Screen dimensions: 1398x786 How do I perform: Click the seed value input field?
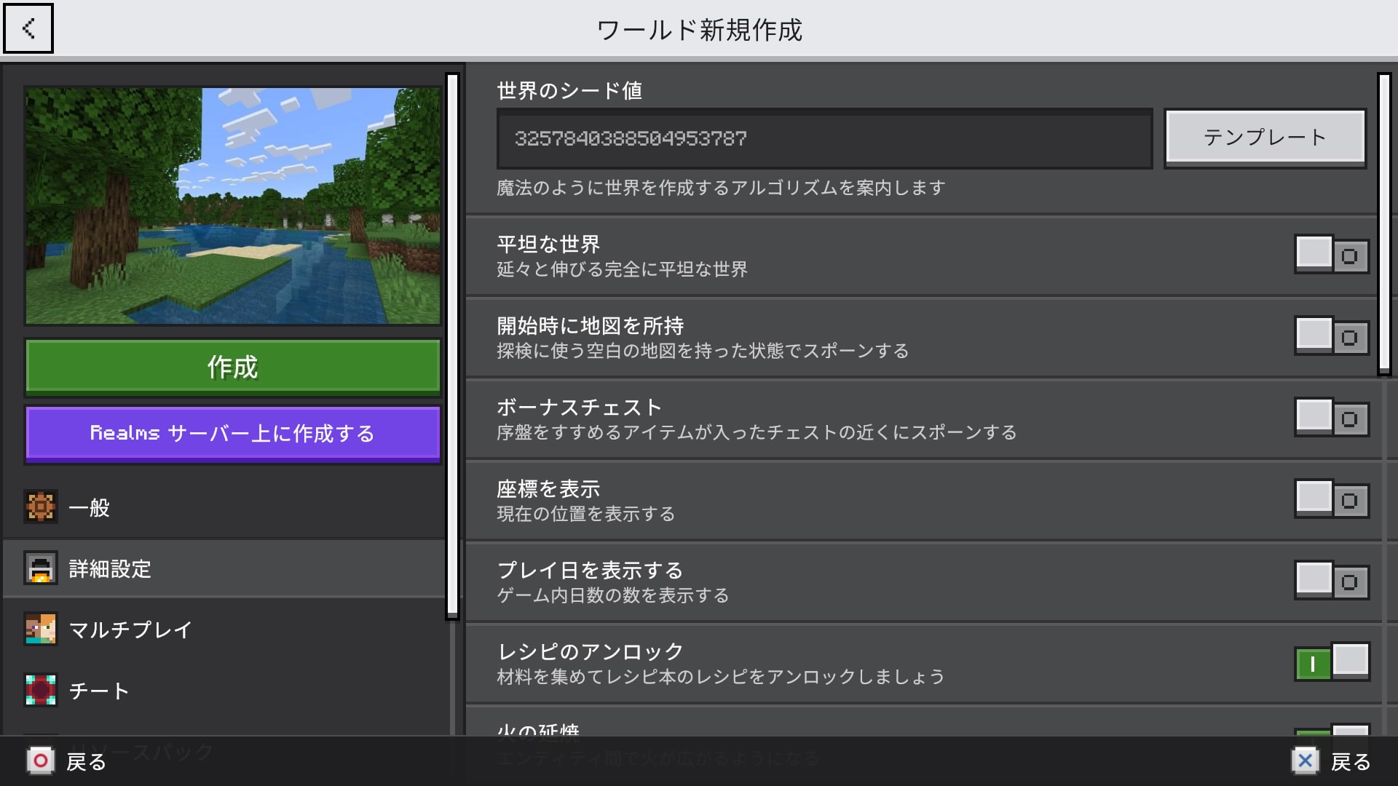825,138
